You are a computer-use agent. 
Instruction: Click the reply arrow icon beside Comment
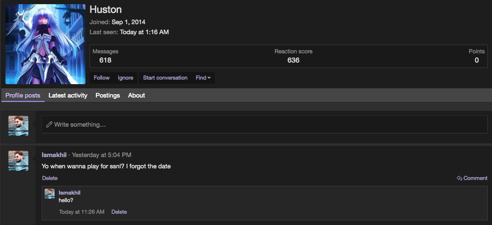(x=460, y=178)
